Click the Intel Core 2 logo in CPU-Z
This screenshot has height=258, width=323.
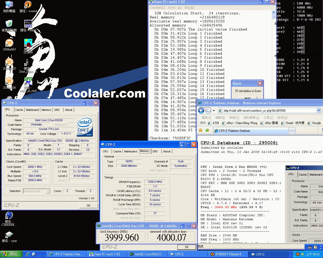85,127
